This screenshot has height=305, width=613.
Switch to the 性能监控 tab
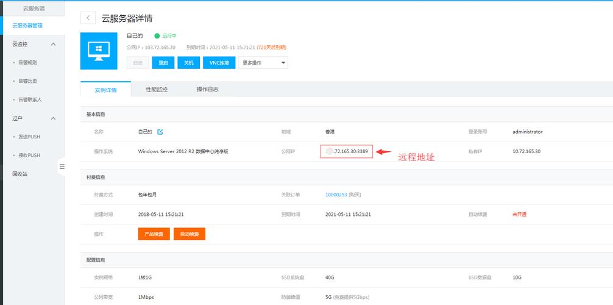[x=157, y=89]
